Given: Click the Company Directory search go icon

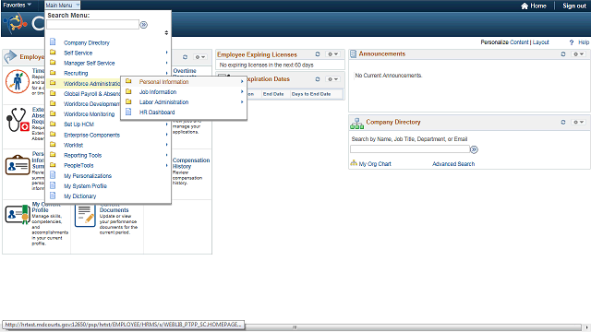Looking at the screenshot, I should point(474,149).
